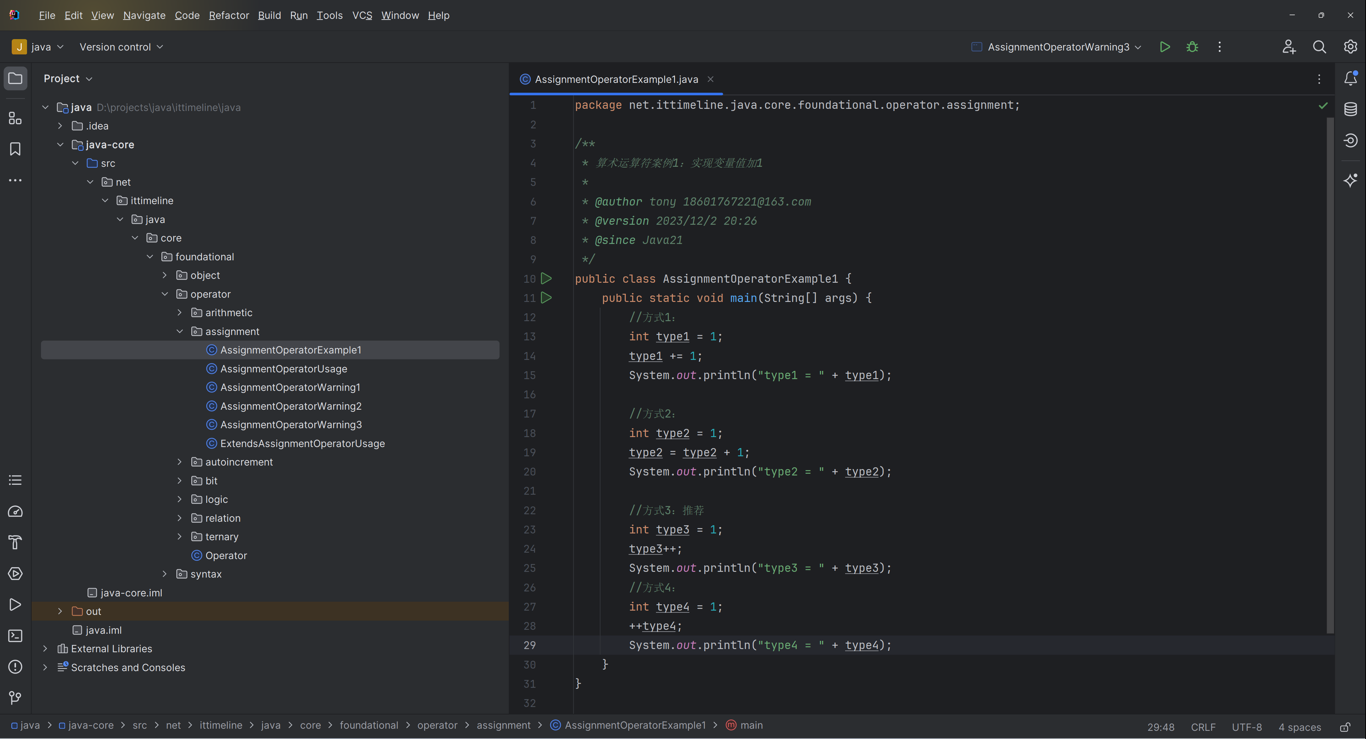Open the Tools menu
Screen dimensions: 1366x739
click(329, 15)
